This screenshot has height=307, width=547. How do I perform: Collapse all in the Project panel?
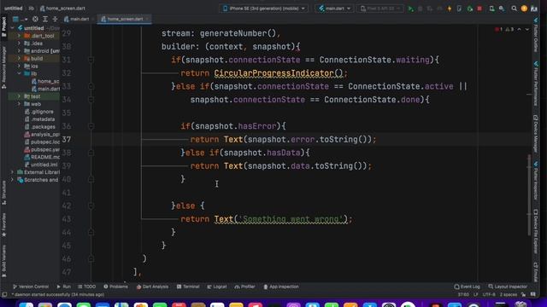(55, 19)
